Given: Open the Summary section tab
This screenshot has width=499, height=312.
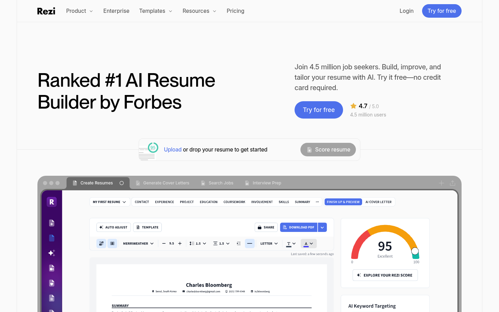Looking at the screenshot, I should pos(303,202).
